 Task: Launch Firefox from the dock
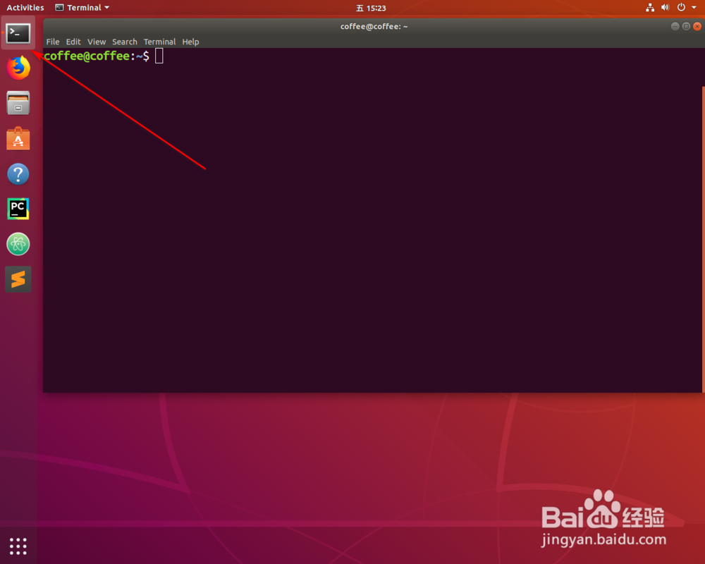(18, 68)
